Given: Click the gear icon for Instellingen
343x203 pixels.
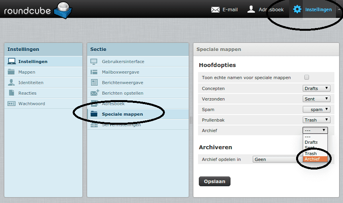Looking at the screenshot, I should pyautogui.click(x=297, y=9).
